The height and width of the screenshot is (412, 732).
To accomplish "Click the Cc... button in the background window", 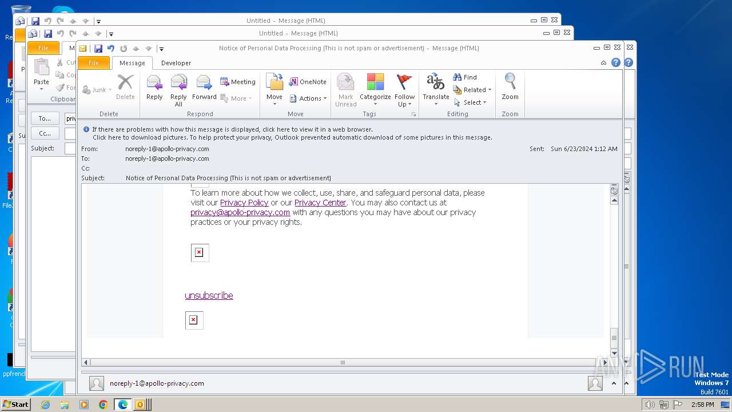I will click(45, 133).
